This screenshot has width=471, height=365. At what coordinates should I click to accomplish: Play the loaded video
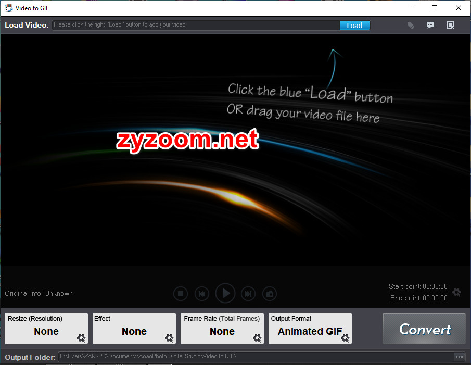225,293
